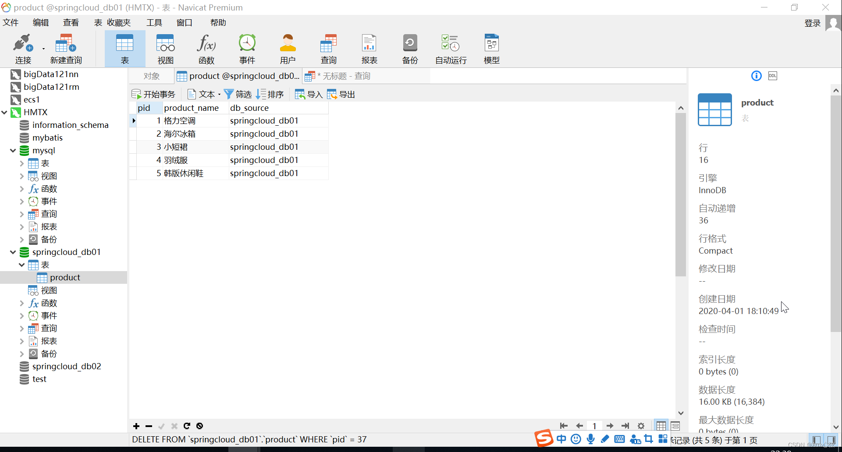Switch to form view using bottom-right toggle
The height and width of the screenshot is (452, 842).
click(x=675, y=425)
